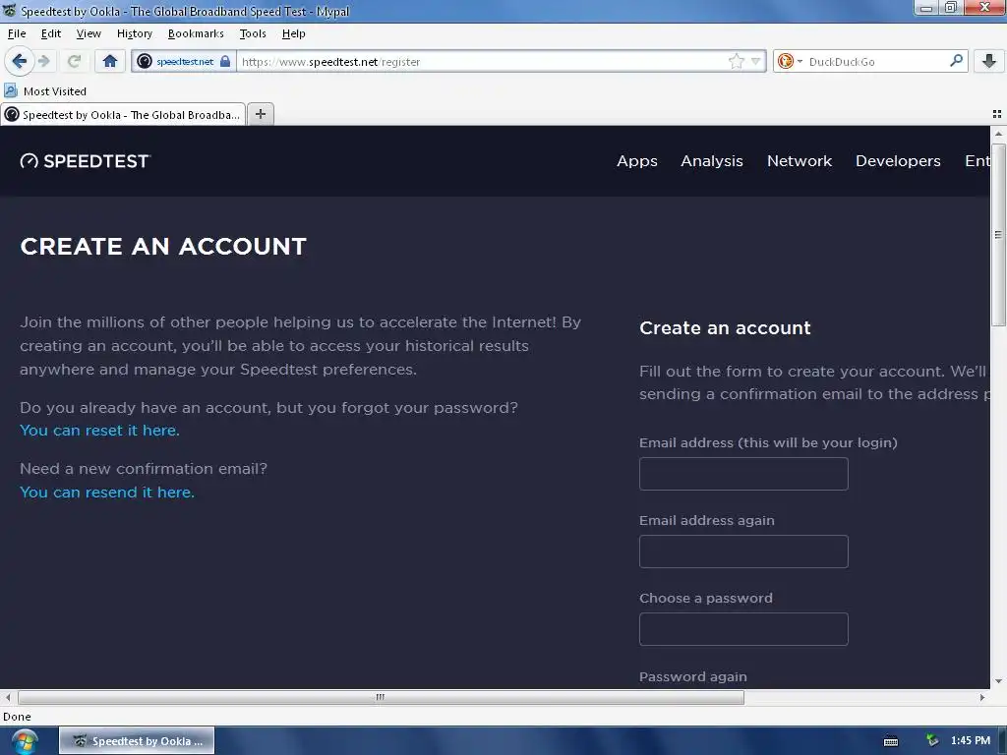
Task: Click the DuckDuckGo search box
Action: pos(876,62)
